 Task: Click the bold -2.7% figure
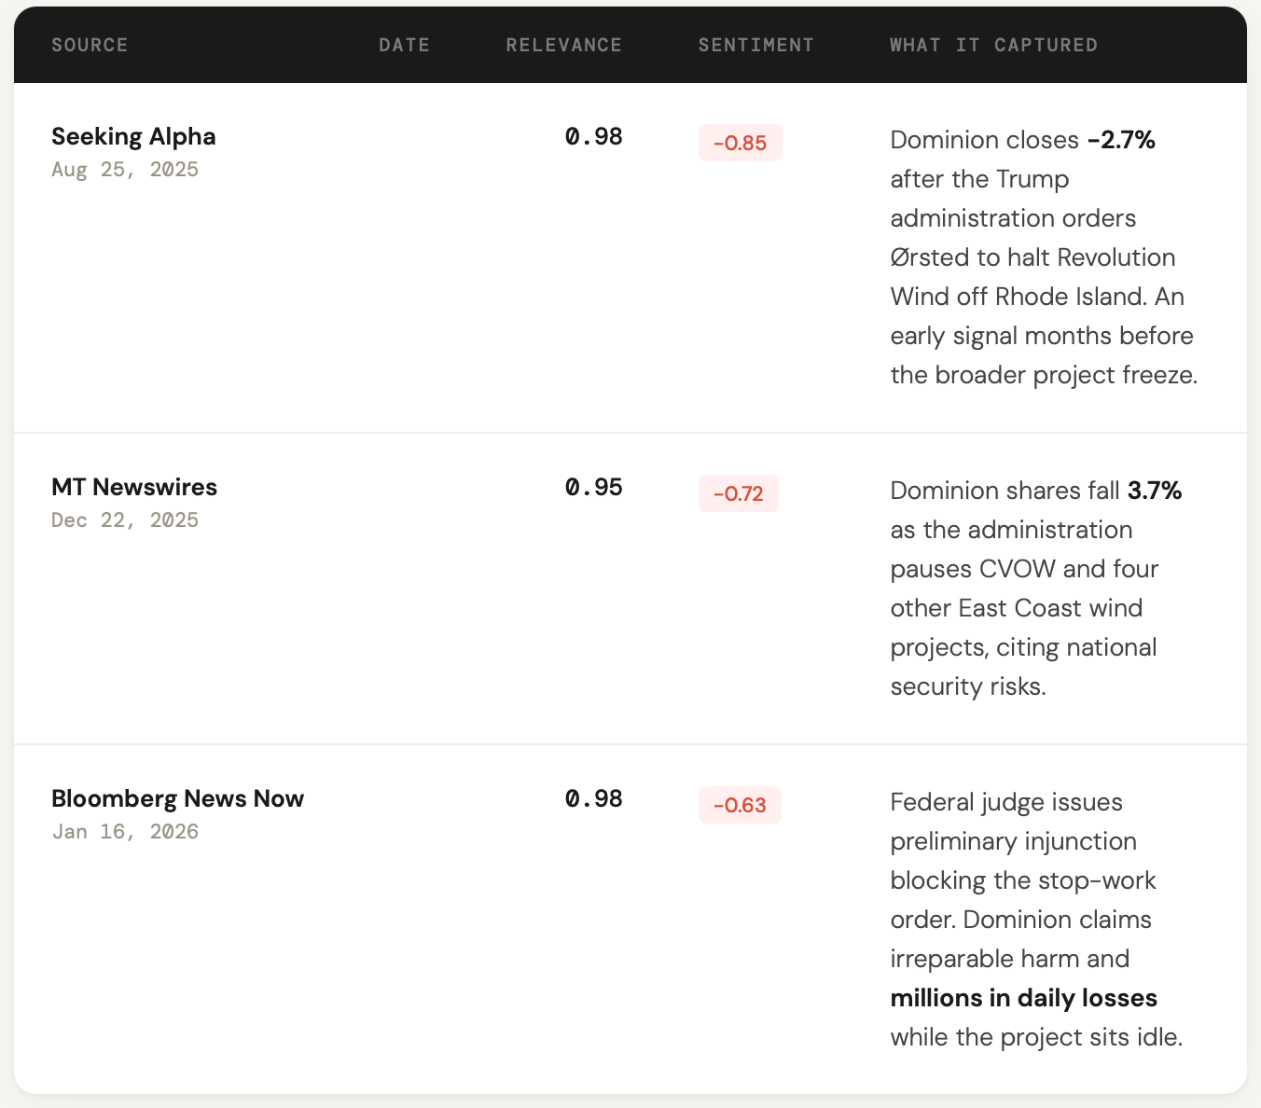click(1121, 140)
